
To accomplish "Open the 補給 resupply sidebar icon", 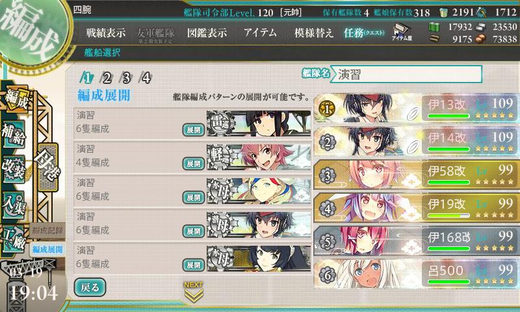I will [x=14, y=135].
